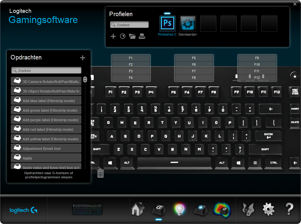The image size is (301, 224).
Task: Select the Standaardprofiel gear profile icon
Action: (x=188, y=23)
